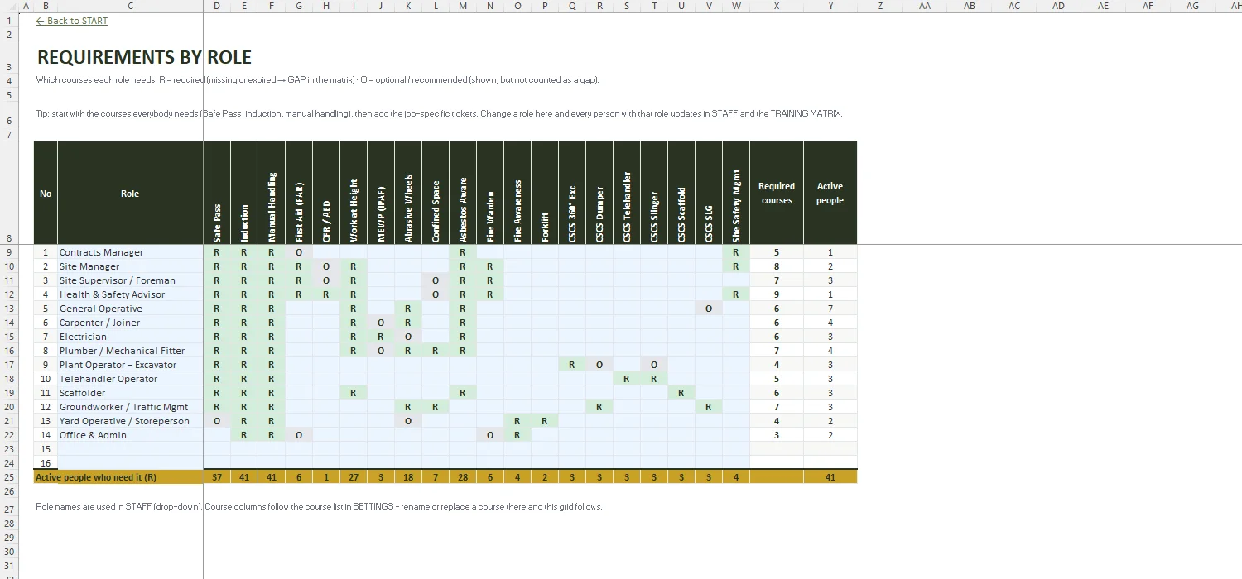Select the "Site Manager" role cell
This screenshot has height=579, width=1242.
click(130, 266)
